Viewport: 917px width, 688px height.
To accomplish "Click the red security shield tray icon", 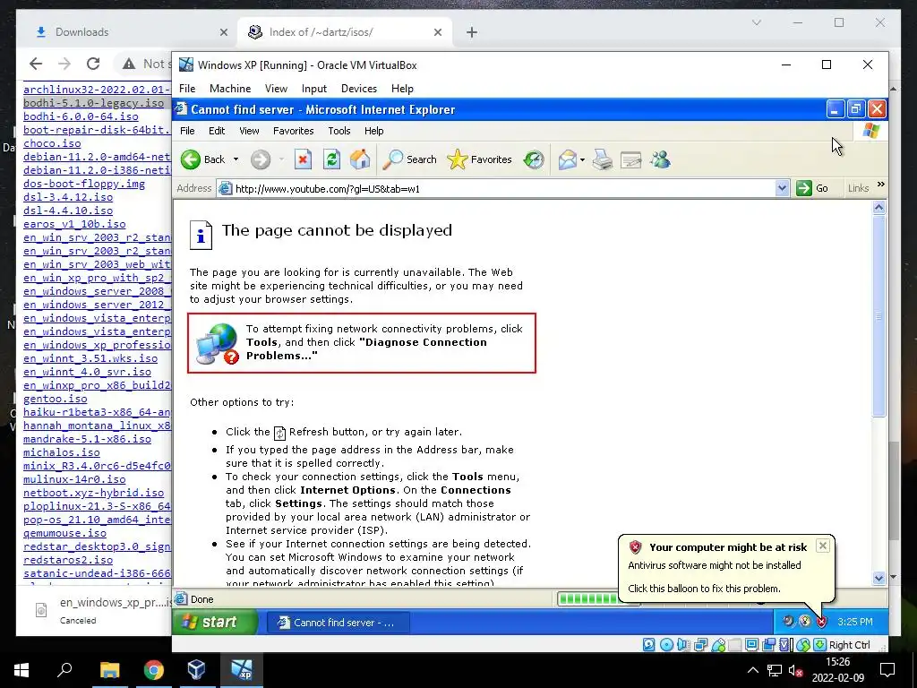I will coord(822,622).
